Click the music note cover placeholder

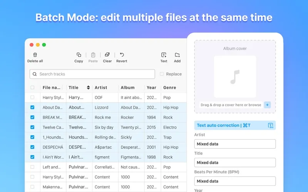pos(235,76)
